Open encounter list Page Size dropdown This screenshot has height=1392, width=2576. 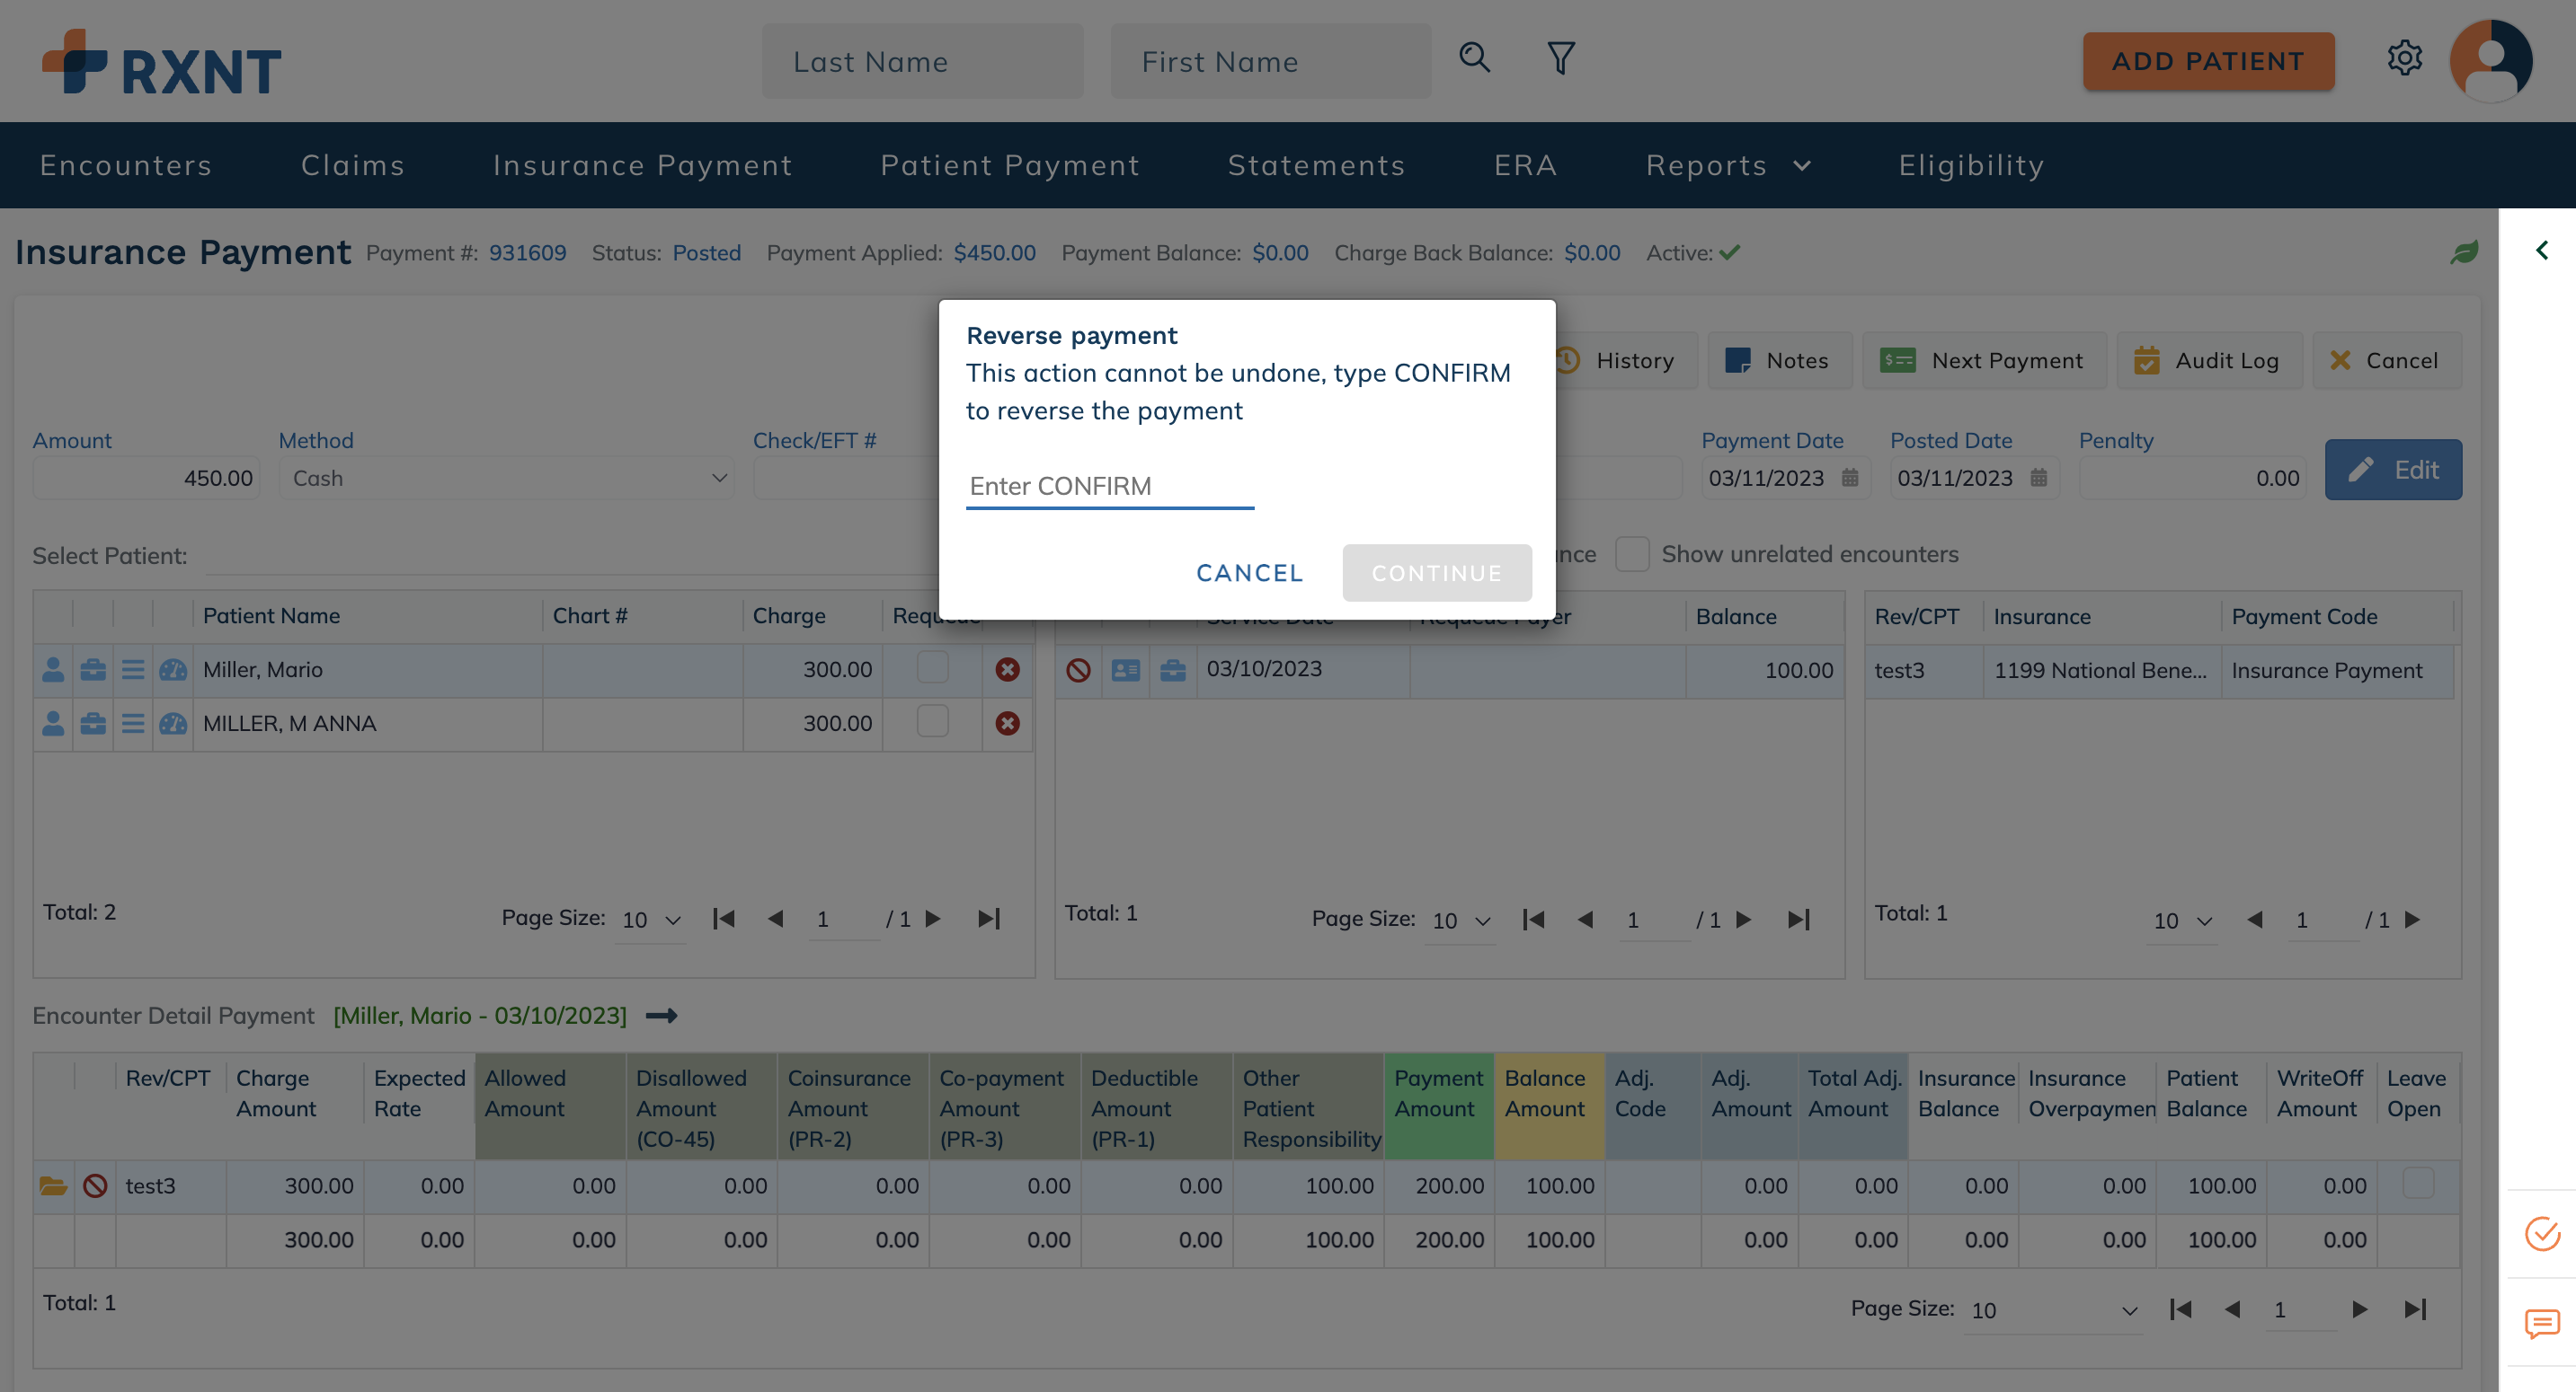tap(1460, 921)
